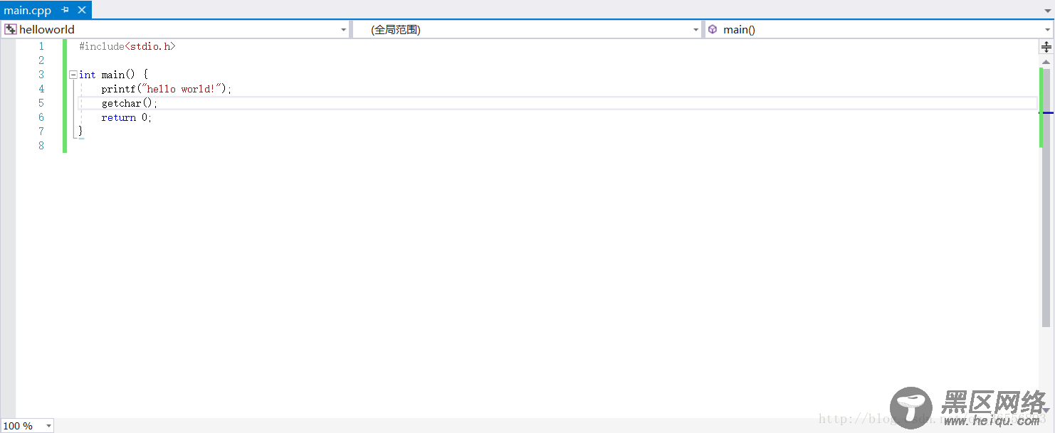Click the closing brace on line 7
1055x433 pixels.
pyautogui.click(x=80, y=132)
